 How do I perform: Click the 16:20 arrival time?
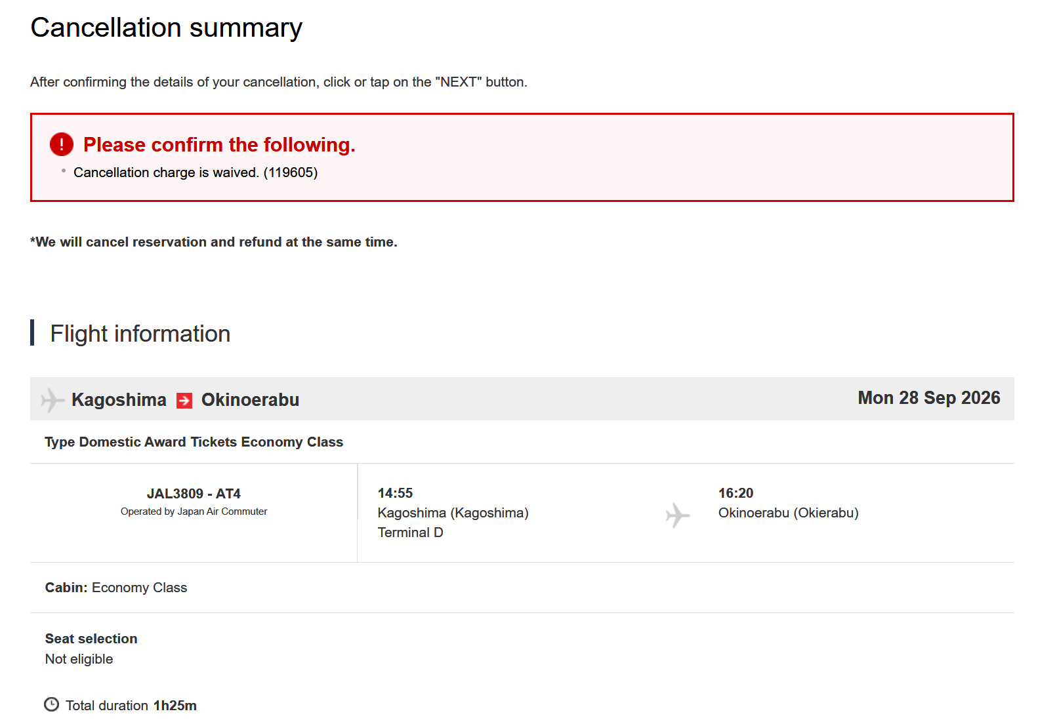pyautogui.click(x=736, y=493)
